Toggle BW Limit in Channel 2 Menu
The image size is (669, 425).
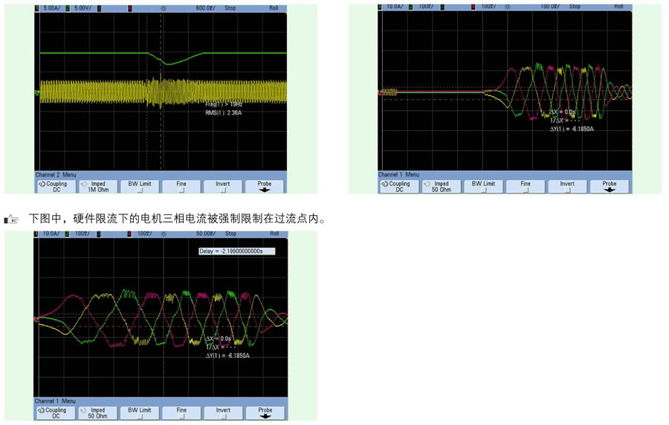[x=140, y=186]
